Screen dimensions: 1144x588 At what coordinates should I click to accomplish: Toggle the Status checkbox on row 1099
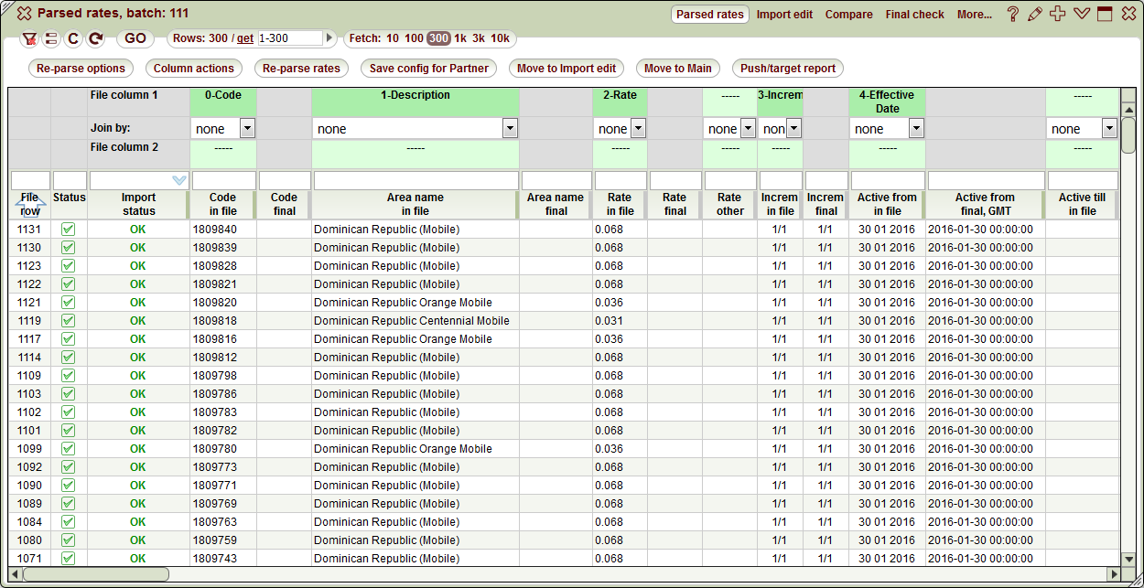pyautogui.click(x=68, y=448)
